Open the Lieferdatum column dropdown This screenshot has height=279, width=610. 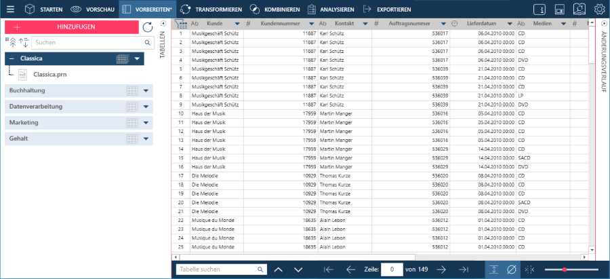pyautogui.click(x=509, y=24)
